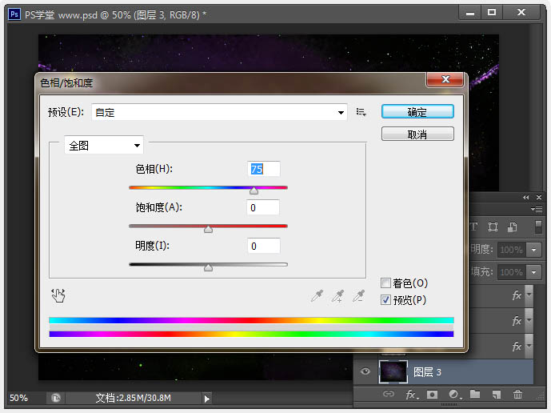Close the 色相/饱和度 dialog
Screen dimensions: 551x413
coord(445,79)
